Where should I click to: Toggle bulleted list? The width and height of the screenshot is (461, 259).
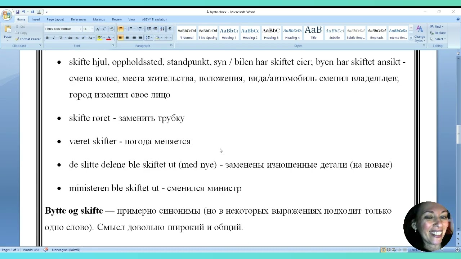(x=121, y=29)
